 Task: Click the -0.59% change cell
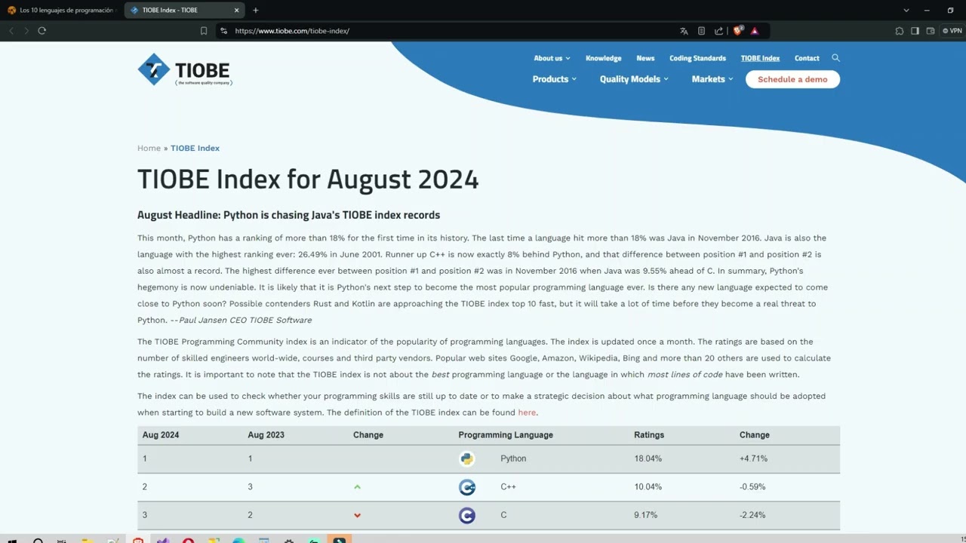(752, 487)
